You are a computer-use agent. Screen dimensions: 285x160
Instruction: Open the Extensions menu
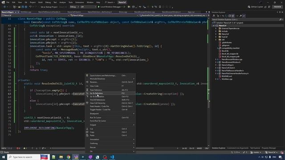80,2
